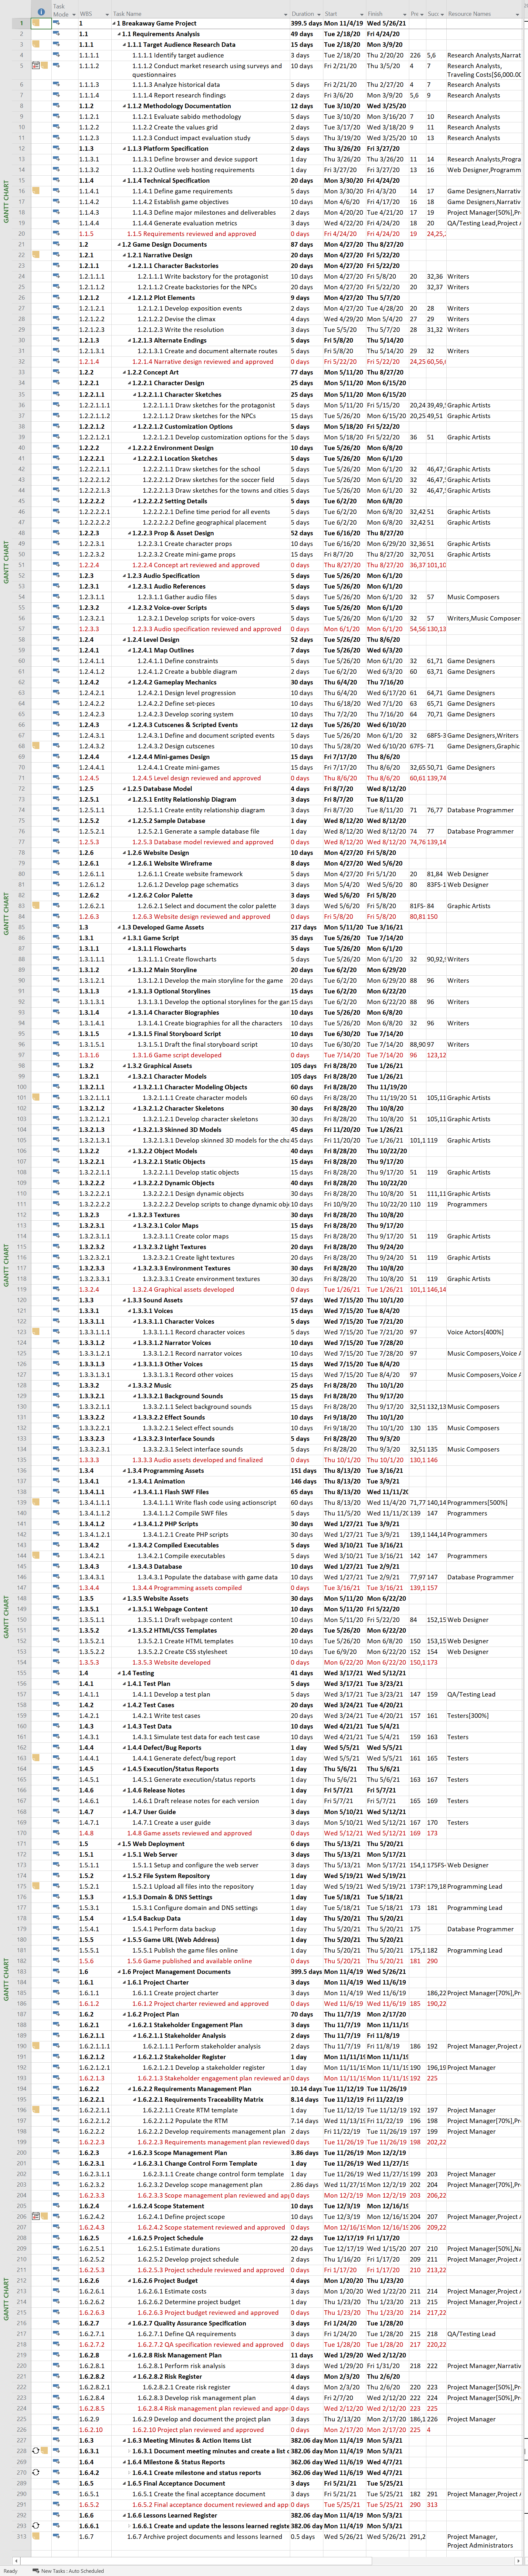Select task '1.1.1.1 Identify target audience'

pos(178,55)
